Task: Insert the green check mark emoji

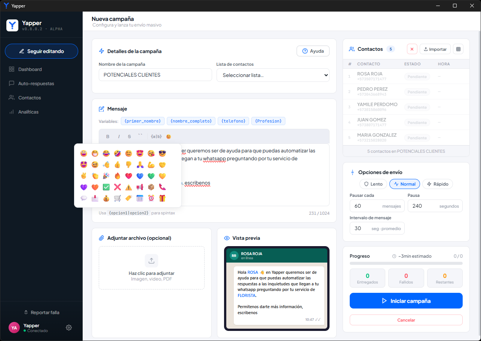Action: 106,187
